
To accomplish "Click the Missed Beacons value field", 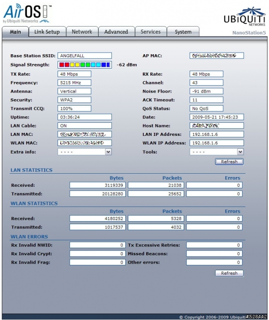I will point(214,254).
